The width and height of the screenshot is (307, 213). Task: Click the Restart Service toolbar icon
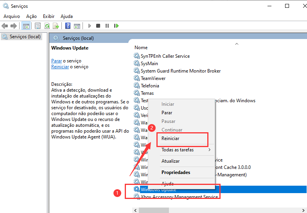click(116, 26)
